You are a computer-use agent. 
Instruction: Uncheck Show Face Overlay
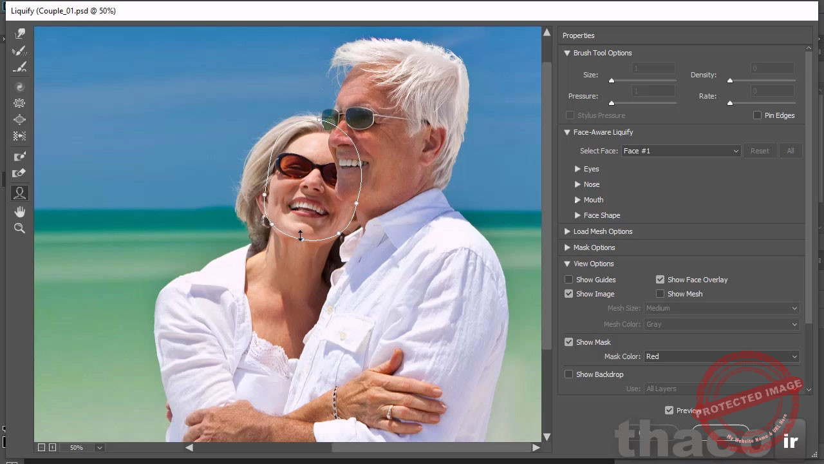pos(660,280)
